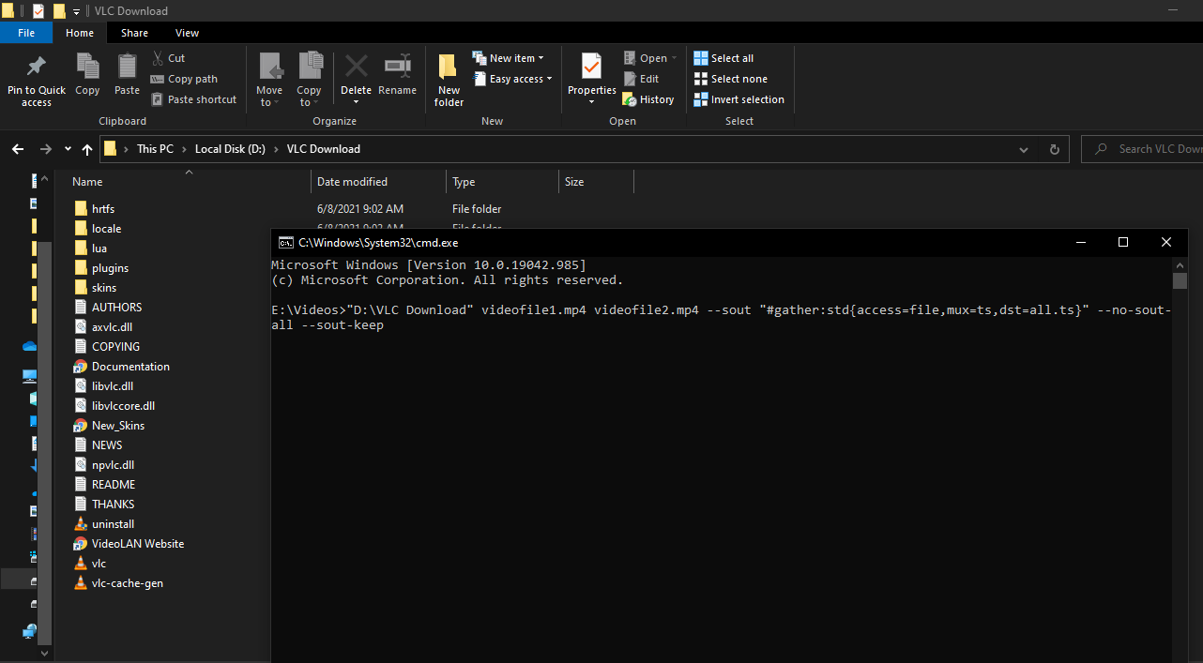The width and height of the screenshot is (1203, 663).
Task: Click the Pin to Quick access icon
Action: (37, 68)
